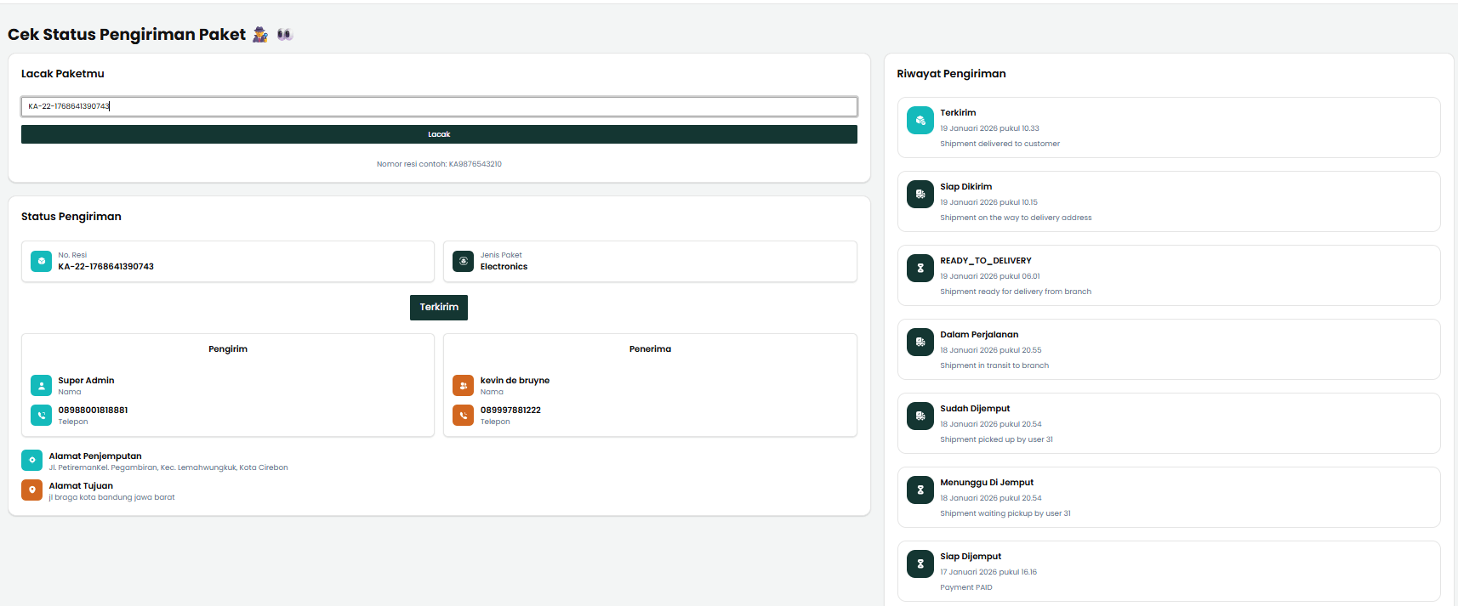Click the Lacak Paketmu heading
This screenshot has height=606, width=1458.
click(63, 74)
